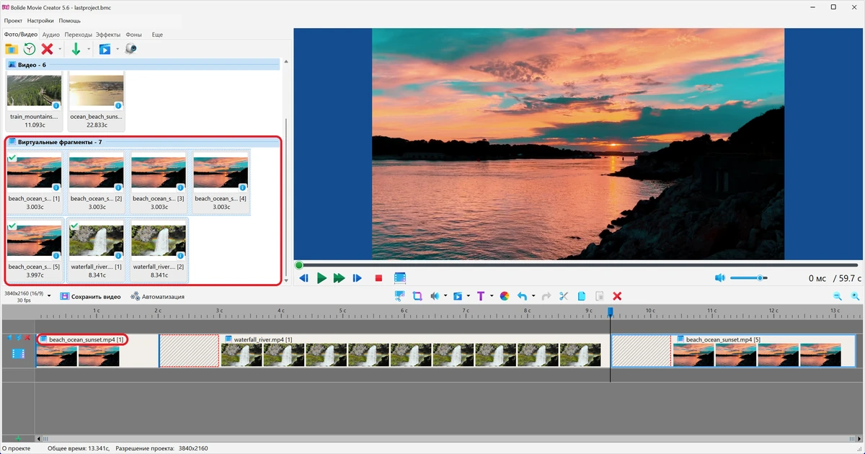Click the redo arrow in timeline toolbar

[546, 296]
